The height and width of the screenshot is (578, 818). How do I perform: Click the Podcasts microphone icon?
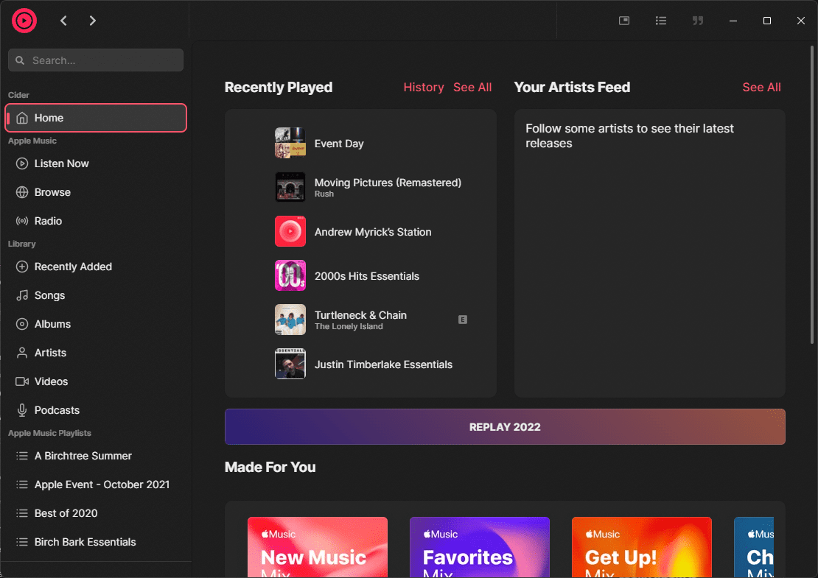point(22,410)
